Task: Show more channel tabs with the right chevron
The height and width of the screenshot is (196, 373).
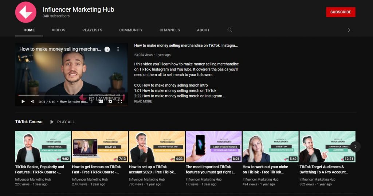Action: pos(349,30)
